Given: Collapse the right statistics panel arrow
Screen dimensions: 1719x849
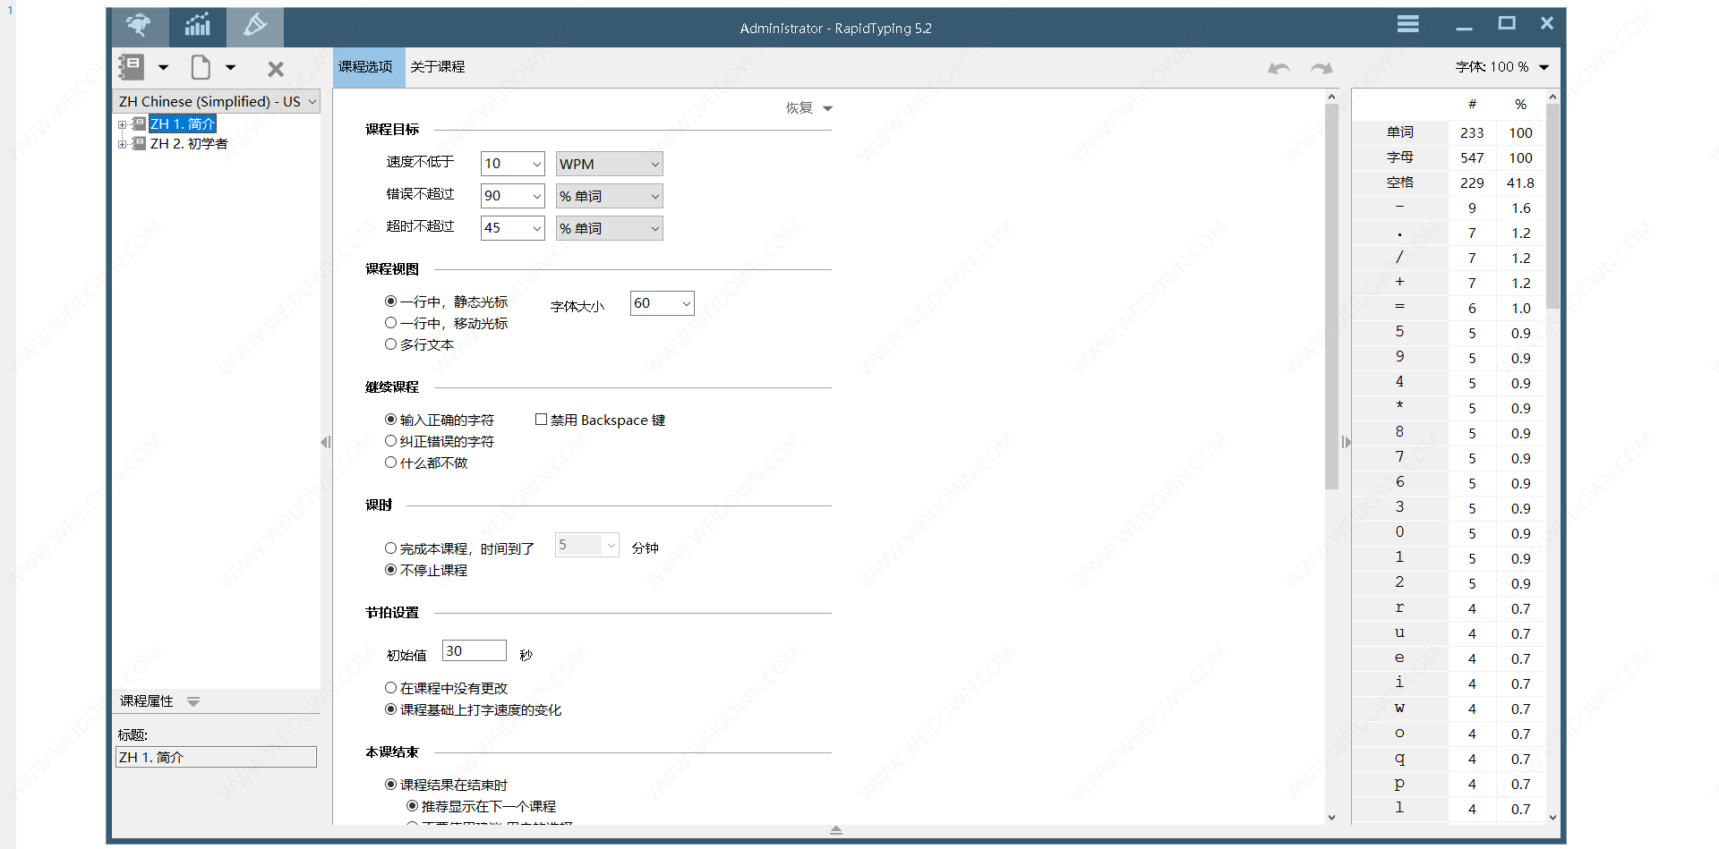Looking at the screenshot, I should pos(1346,442).
